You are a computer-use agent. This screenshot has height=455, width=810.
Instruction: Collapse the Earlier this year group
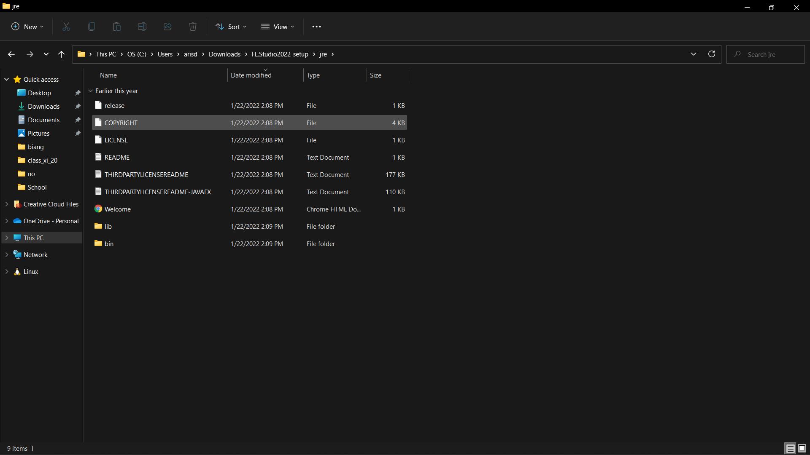click(90, 91)
